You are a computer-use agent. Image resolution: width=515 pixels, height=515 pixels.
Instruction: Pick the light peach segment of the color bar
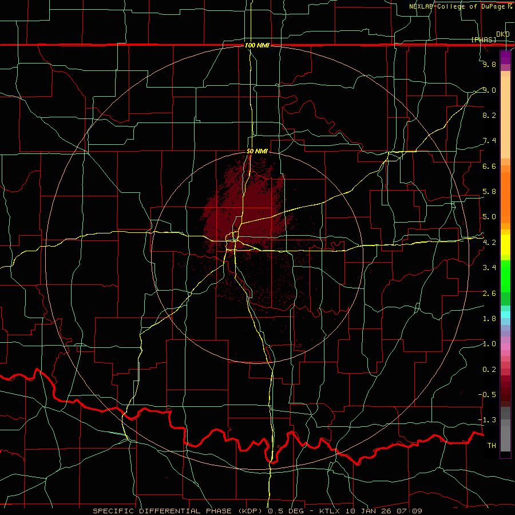pyautogui.click(x=505, y=117)
